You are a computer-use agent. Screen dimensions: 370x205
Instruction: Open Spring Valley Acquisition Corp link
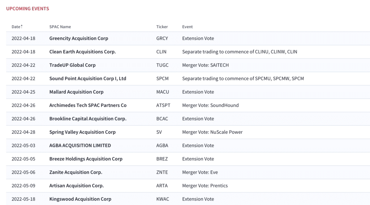(x=82, y=132)
